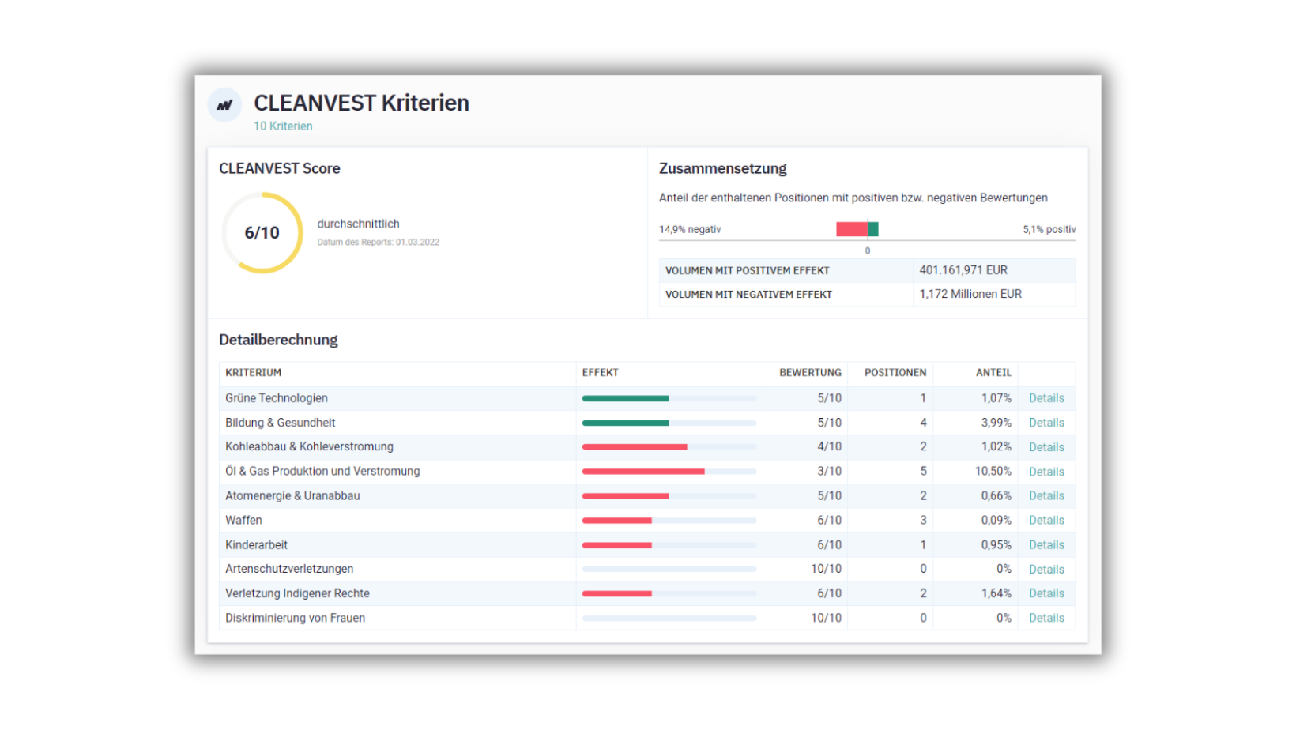Viewport: 1296px width, 730px height.
Task: Click the 5,1% positiv label
Action: coord(1049,230)
